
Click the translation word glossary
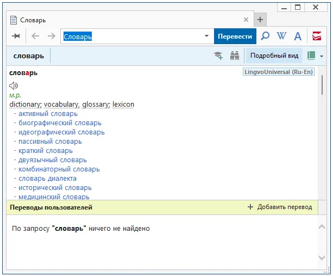tap(96, 105)
